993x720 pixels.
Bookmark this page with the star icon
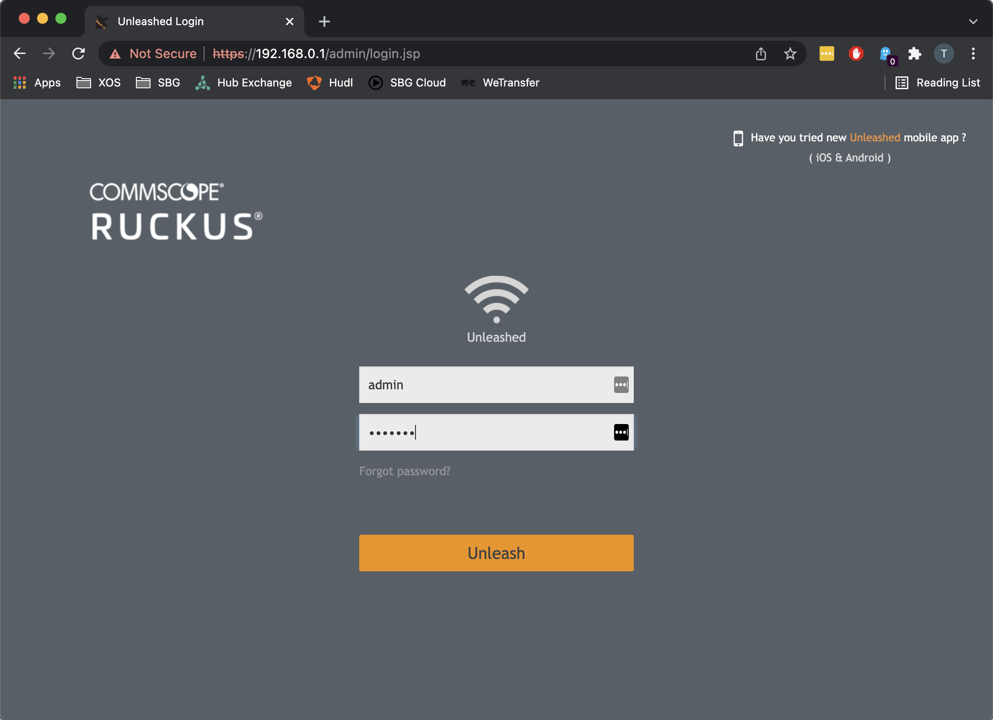tap(790, 54)
